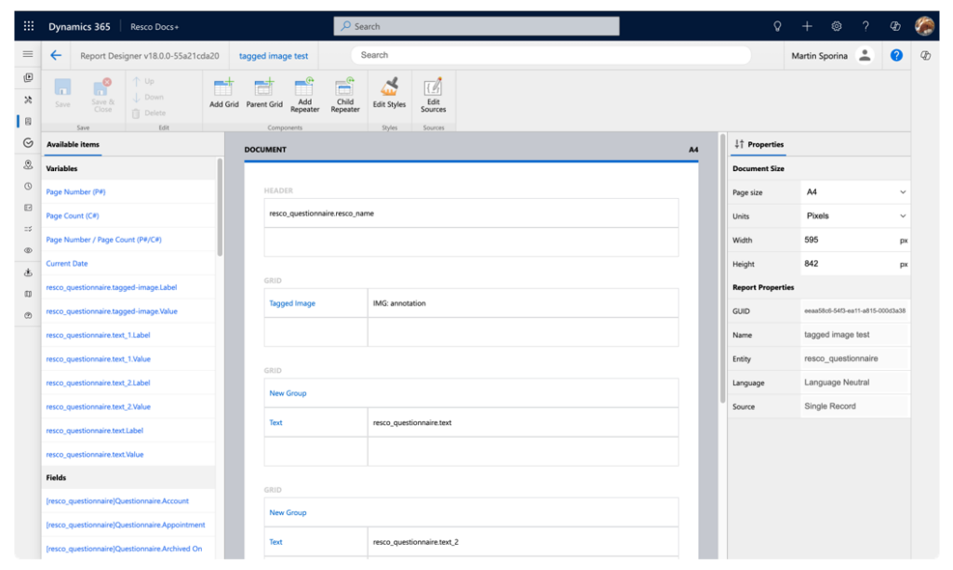Select the Available items tab

coord(73,144)
